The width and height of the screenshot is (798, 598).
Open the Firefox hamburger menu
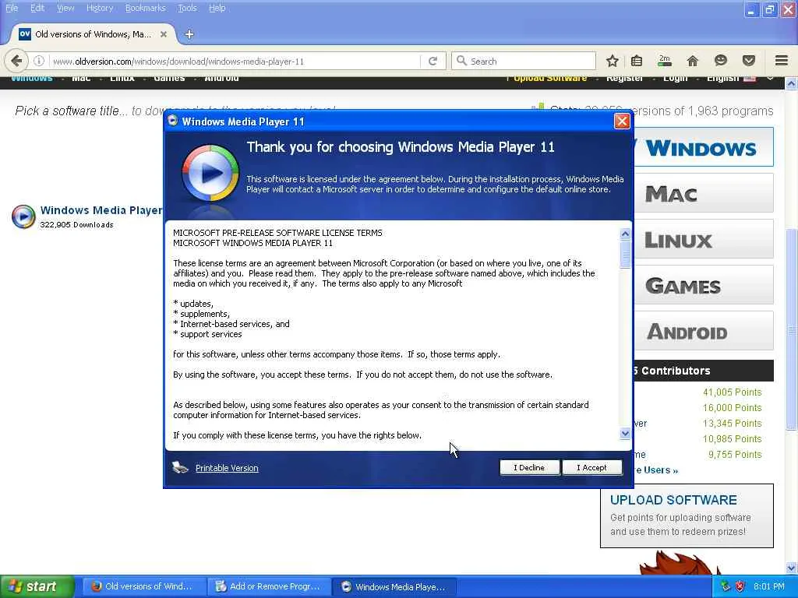781,61
